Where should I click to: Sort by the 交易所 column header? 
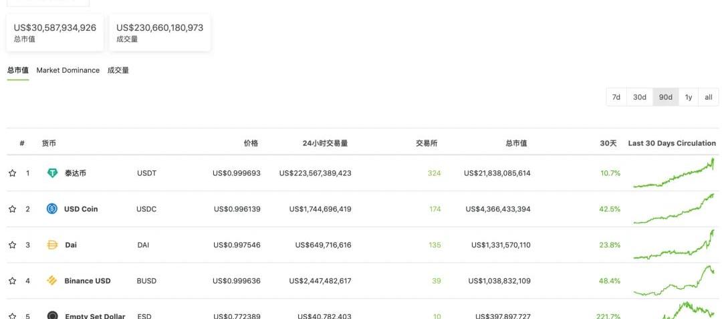click(x=427, y=143)
